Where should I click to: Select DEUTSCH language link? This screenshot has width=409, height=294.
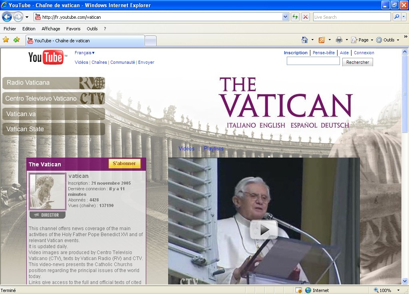point(335,125)
